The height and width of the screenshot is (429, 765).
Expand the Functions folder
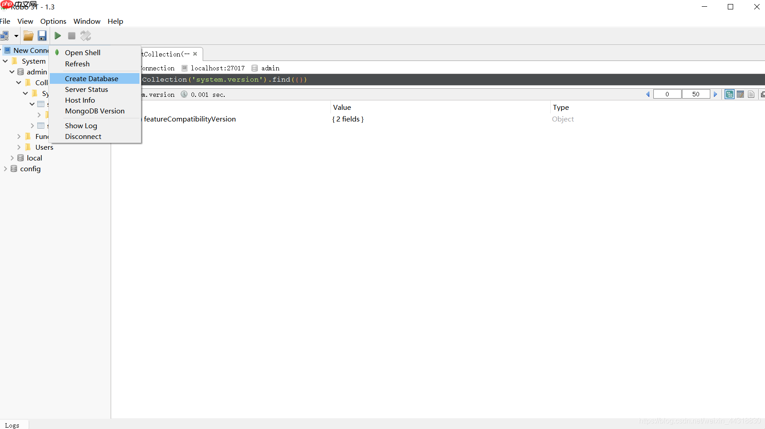pos(19,136)
